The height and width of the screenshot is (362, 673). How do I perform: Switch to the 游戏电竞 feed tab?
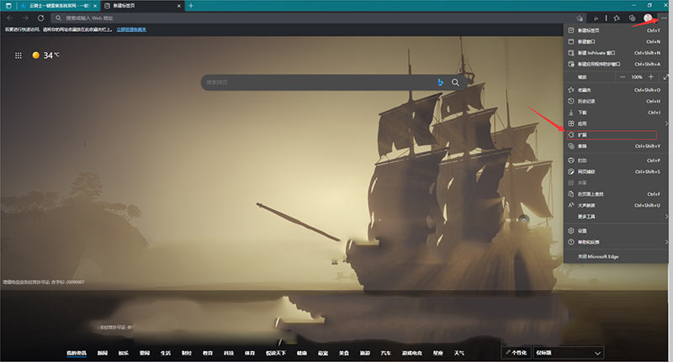[x=412, y=353]
